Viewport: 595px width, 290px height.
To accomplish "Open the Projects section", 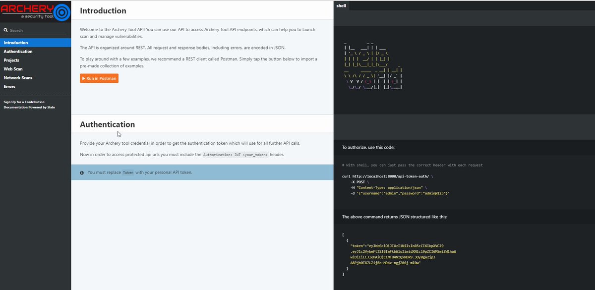I will [x=12, y=59].
